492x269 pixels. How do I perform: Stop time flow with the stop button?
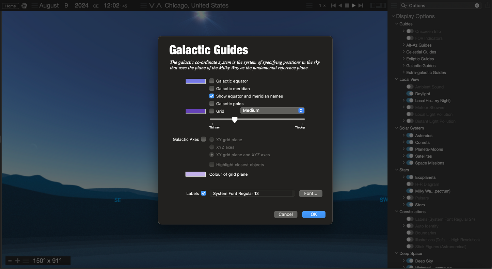pos(347,5)
